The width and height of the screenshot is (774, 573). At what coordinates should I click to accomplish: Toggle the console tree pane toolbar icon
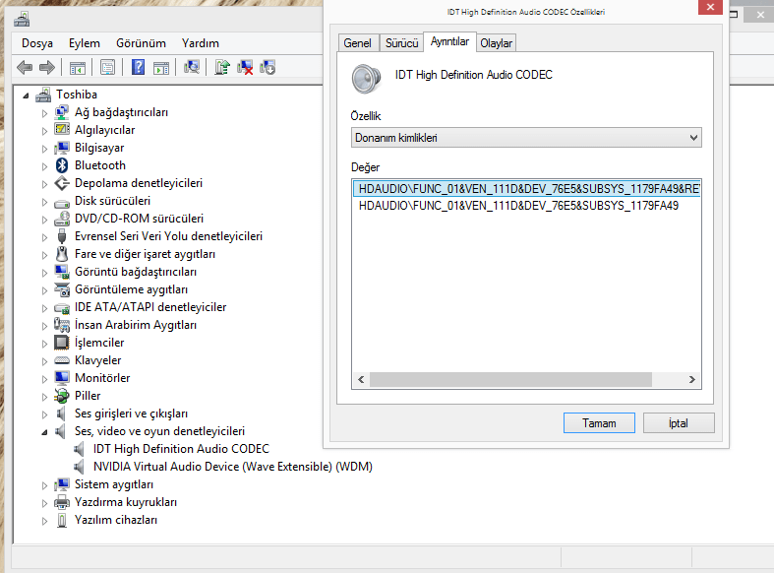point(78,68)
